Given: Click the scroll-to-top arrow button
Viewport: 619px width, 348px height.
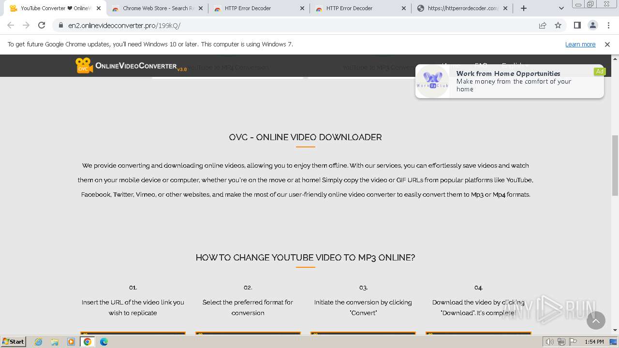Looking at the screenshot, I should pyautogui.click(x=596, y=320).
